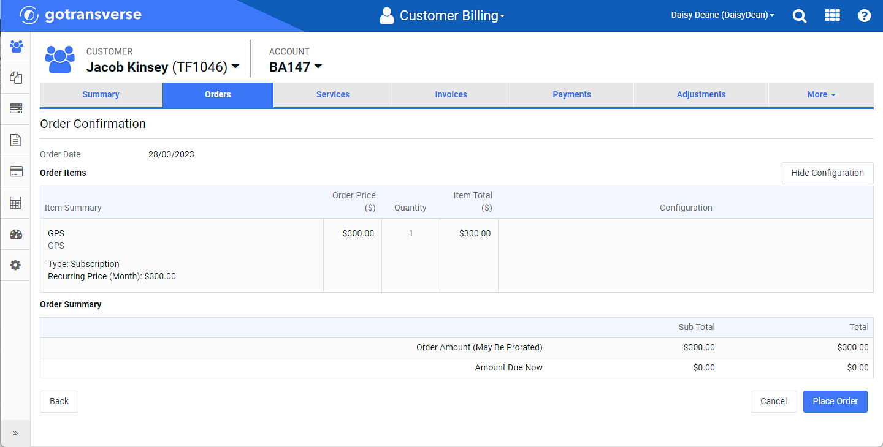The image size is (883, 447).
Task: Select the Orders tab
Action: [218, 94]
